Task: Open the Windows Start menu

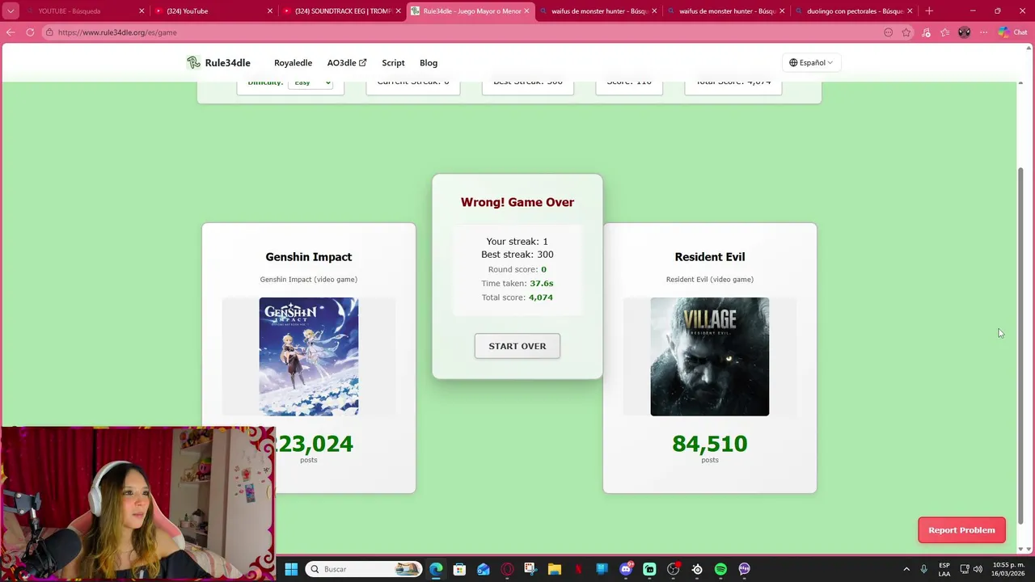Action: pos(291,569)
